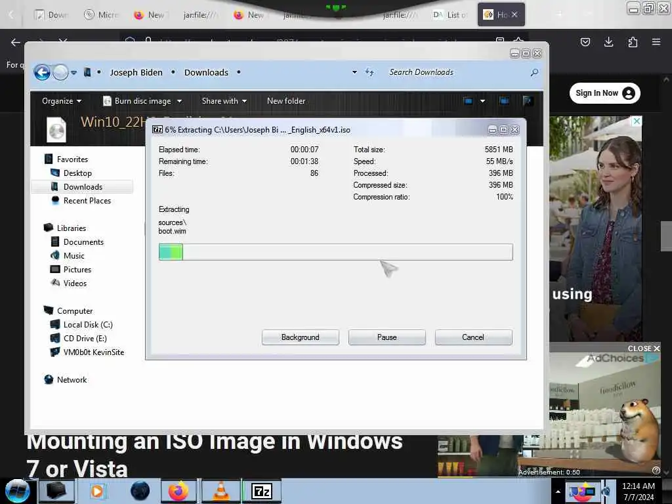Image resolution: width=672 pixels, height=504 pixels.
Task: Pause the 7-Zip extraction
Action: coord(387,337)
